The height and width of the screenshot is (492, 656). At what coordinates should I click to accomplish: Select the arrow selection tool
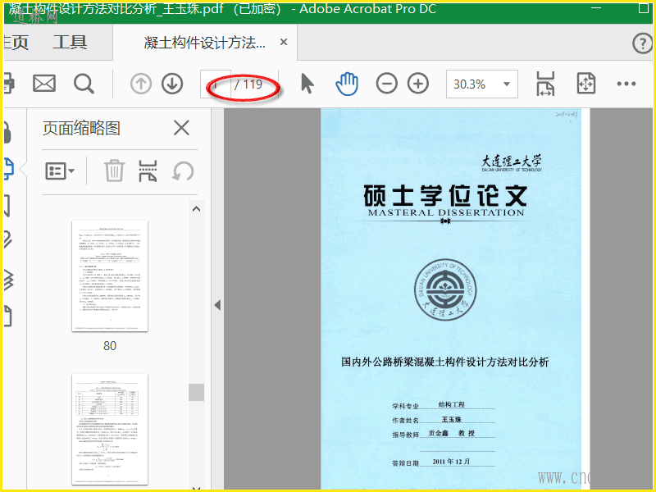click(307, 84)
